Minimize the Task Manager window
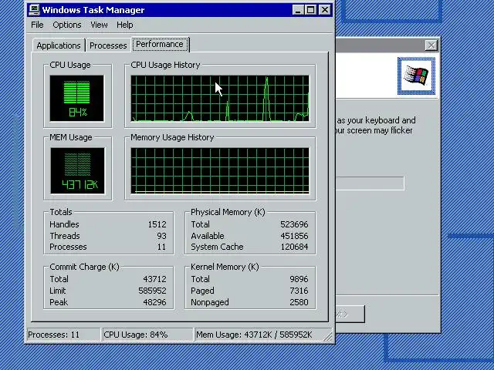 tap(297, 10)
